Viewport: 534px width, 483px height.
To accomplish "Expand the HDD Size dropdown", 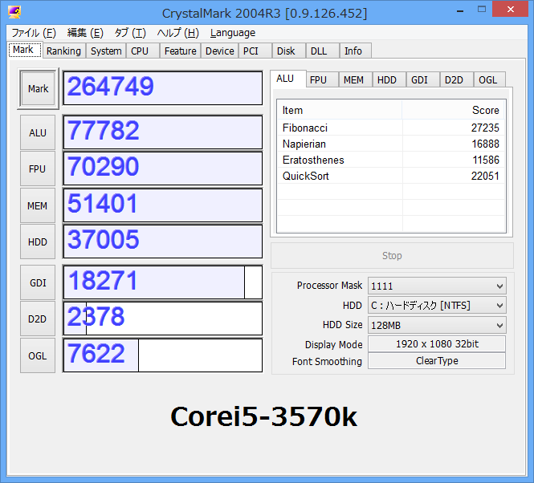I will pyautogui.click(x=437, y=325).
